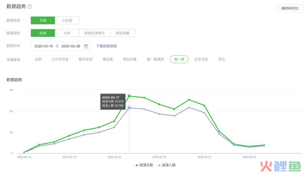
Task: Select the 看一看精选 channel filter
Action: 155,59
